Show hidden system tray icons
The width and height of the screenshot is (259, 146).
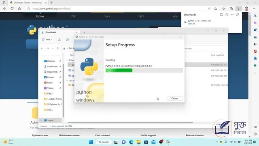pyautogui.click(x=217, y=142)
